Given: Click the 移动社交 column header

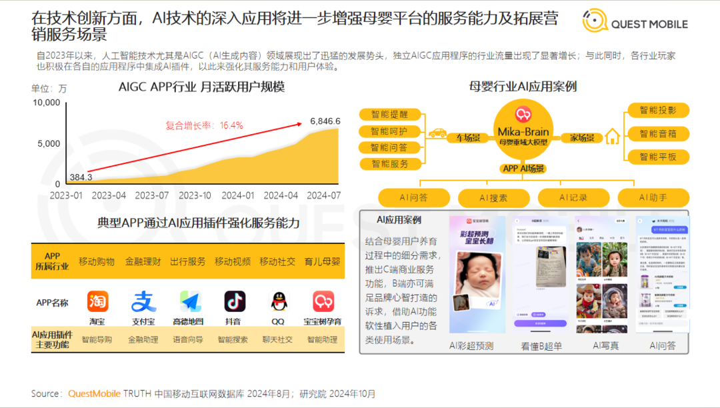Looking at the screenshot, I should (277, 261).
